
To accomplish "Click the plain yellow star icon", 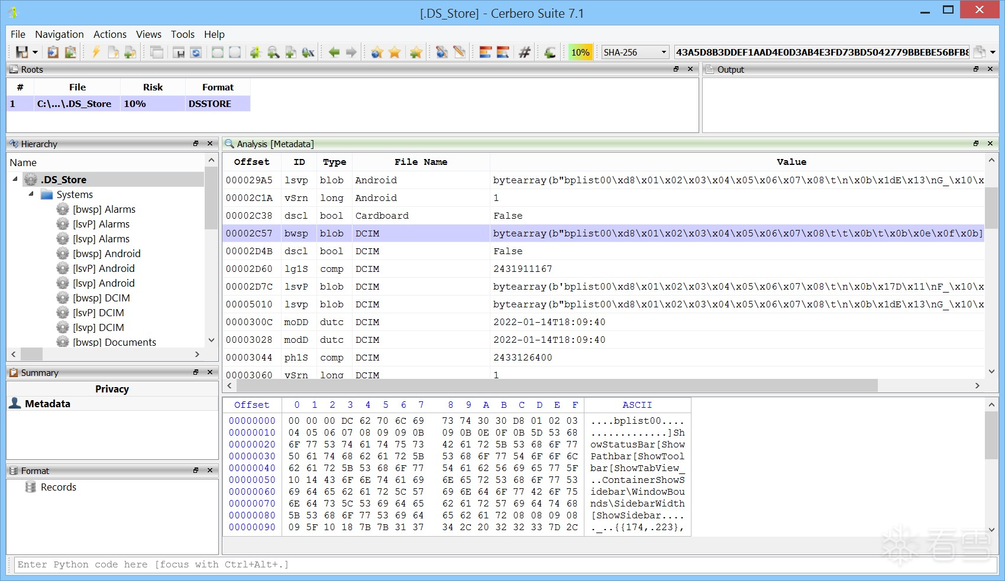I will tap(395, 53).
